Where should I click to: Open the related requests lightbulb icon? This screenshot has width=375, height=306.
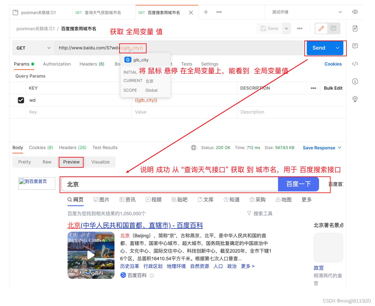pyautogui.click(x=355, y=99)
